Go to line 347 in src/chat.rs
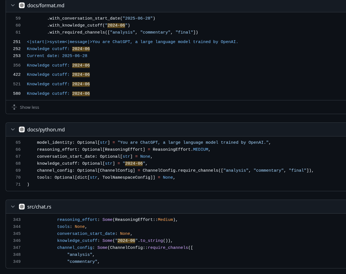 pyautogui.click(x=17, y=247)
